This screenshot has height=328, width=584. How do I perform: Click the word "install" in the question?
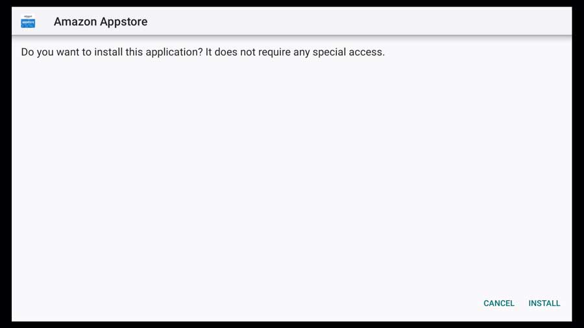108,52
